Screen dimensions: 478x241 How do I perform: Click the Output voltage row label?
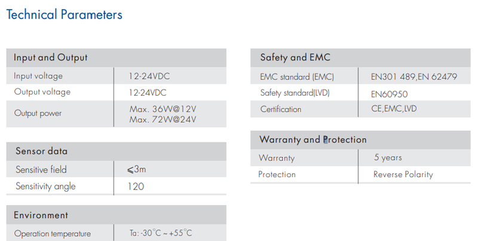[42, 92]
